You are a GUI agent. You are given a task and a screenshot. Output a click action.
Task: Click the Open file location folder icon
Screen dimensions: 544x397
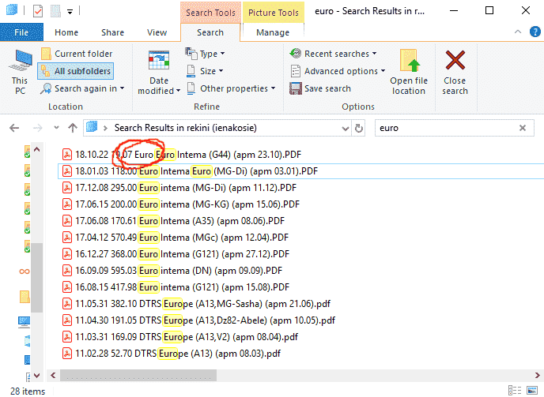pos(409,62)
